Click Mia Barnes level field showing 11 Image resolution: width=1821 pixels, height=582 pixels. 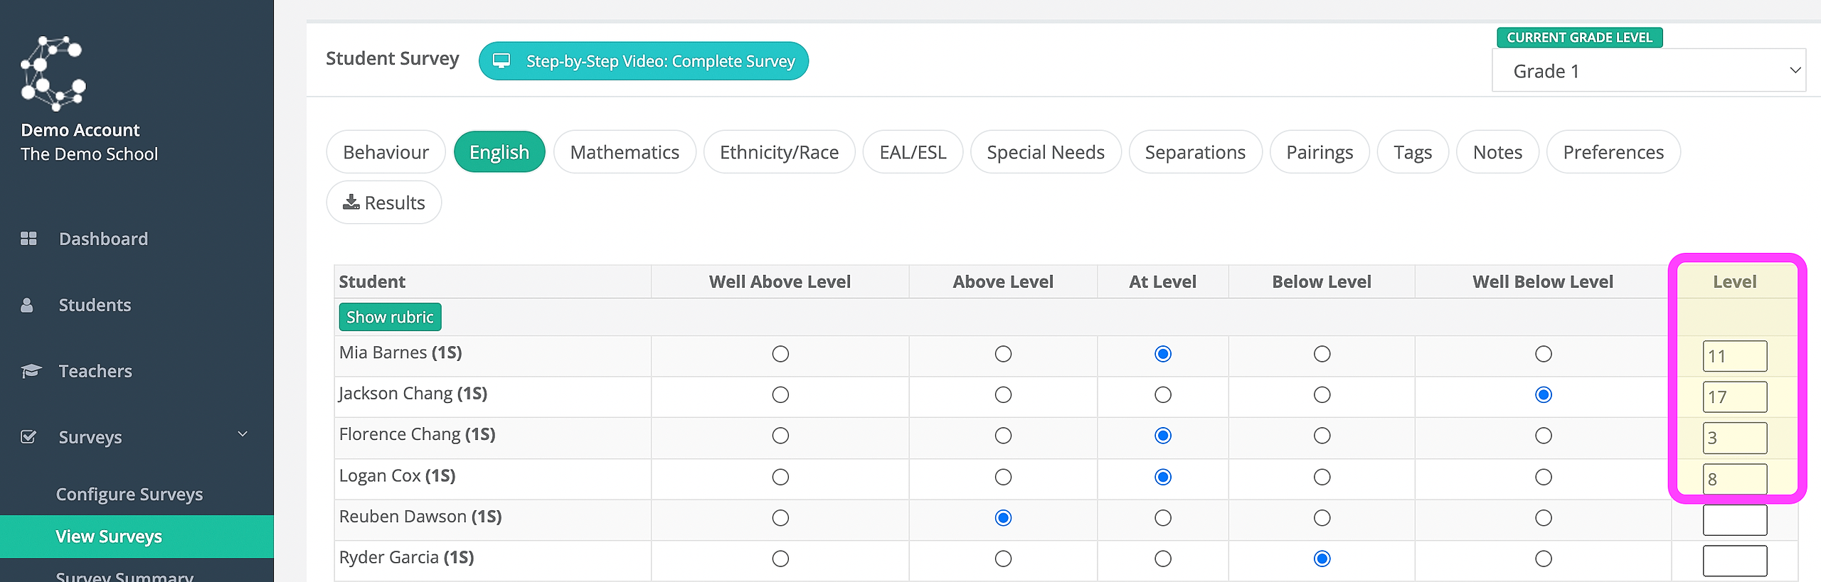1734,356
